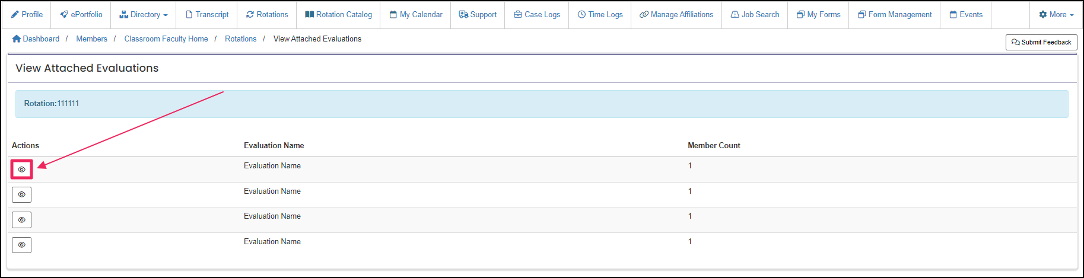Click the Rotation:111111 banner text
The image size is (1084, 278).
51,103
